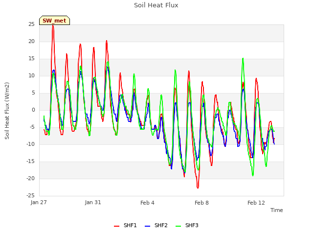Screen dimensions: 313x235
Task: Click the Feb 12 x-axis tick label
Action: pyautogui.click(x=256, y=203)
